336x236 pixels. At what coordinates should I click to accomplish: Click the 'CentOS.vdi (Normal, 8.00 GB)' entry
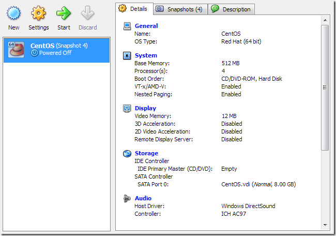(x=258, y=184)
